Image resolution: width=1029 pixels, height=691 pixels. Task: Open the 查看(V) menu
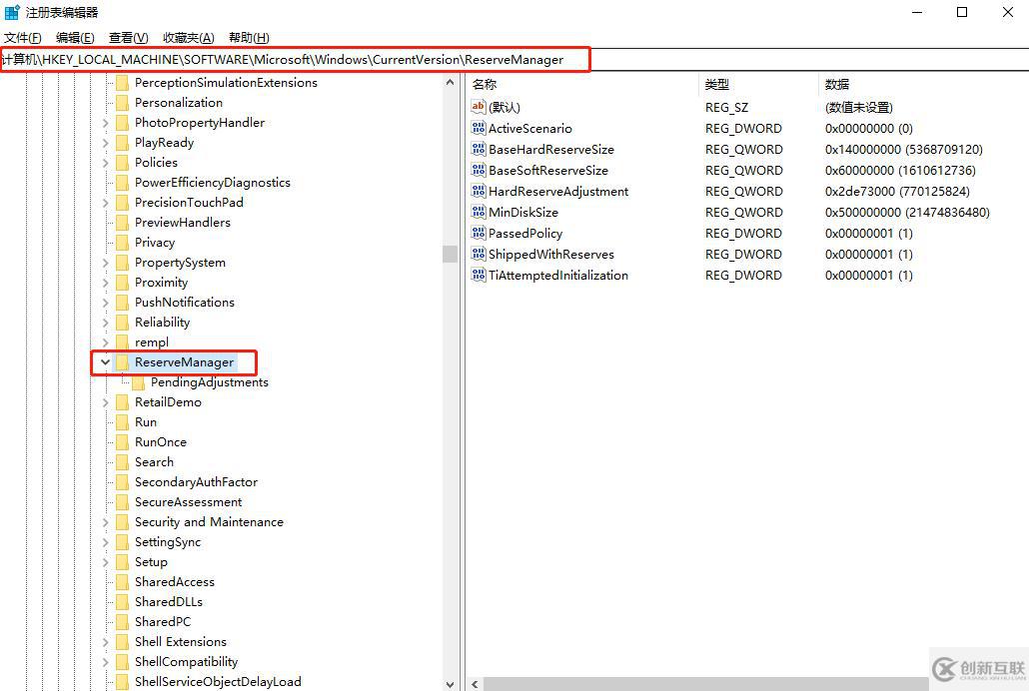pyautogui.click(x=129, y=38)
